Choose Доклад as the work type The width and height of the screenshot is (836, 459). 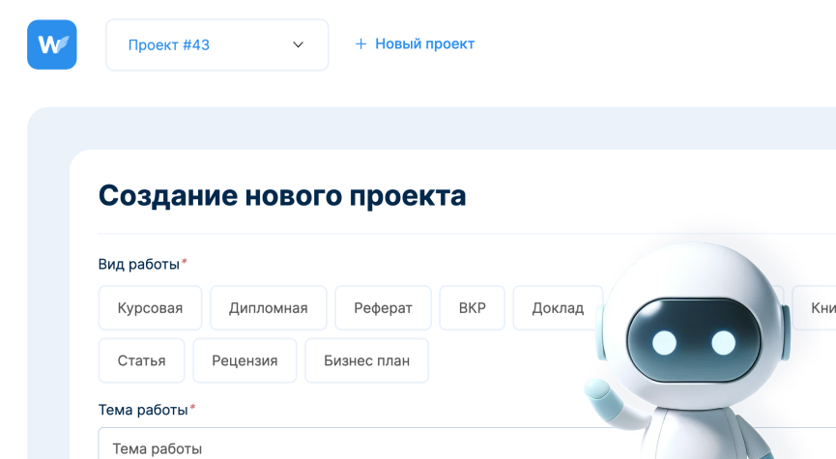[557, 308]
